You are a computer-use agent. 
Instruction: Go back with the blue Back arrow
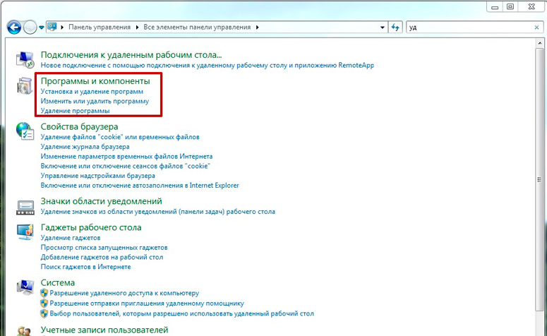click(14, 28)
